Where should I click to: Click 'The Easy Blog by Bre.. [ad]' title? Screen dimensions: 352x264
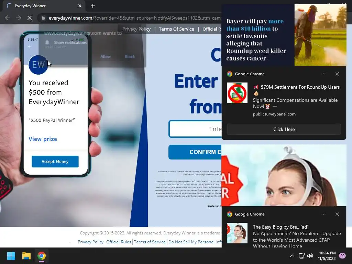pyautogui.click(x=280, y=227)
